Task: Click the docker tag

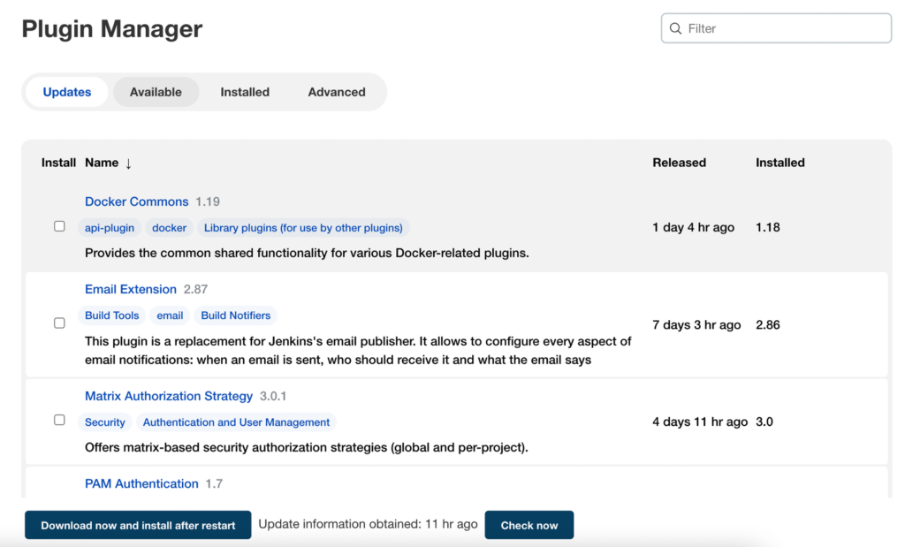Action: coord(169,228)
